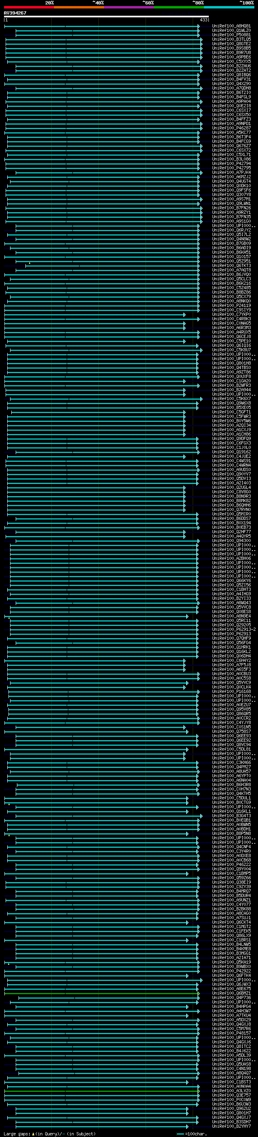Select the UniRef100_B2ZAT2 label

click(231, 70)
